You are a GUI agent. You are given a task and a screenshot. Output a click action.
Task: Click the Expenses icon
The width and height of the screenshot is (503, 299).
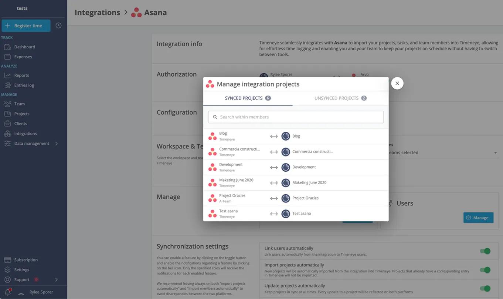pyautogui.click(x=7, y=57)
